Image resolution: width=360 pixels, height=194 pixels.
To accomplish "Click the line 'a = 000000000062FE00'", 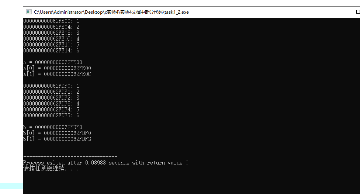I will (x=53, y=62).
